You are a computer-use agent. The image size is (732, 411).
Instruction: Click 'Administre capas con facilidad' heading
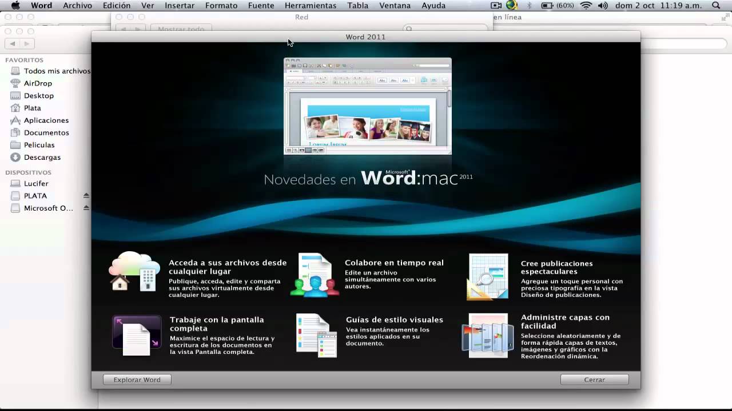point(565,321)
